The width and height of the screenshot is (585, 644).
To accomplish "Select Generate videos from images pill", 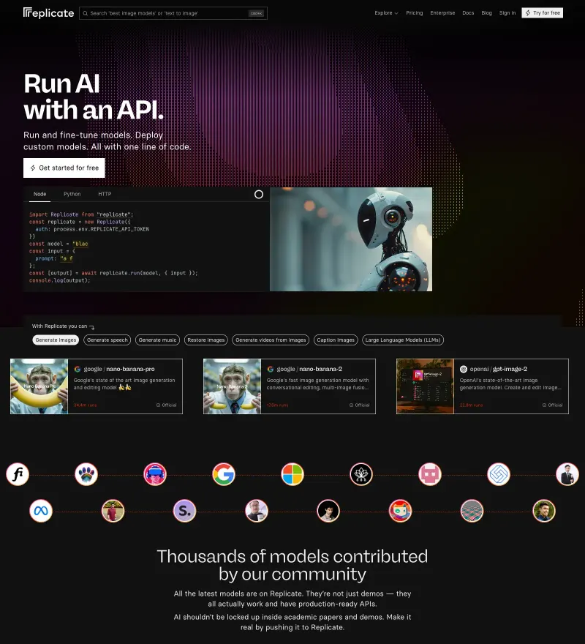I will click(x=271, y=340).
